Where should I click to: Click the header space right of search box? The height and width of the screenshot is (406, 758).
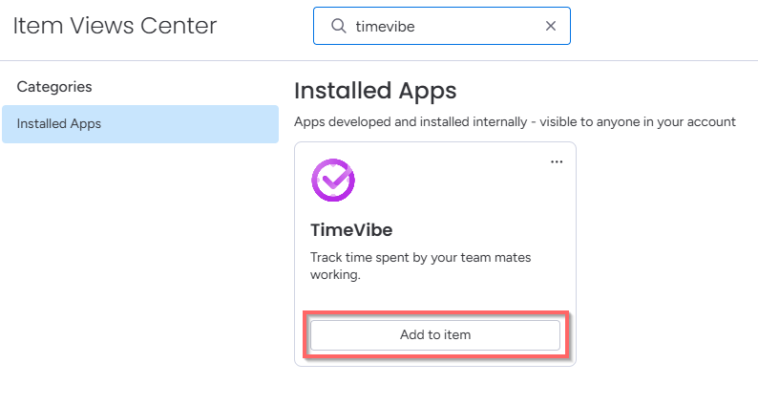tap(663, 26)
